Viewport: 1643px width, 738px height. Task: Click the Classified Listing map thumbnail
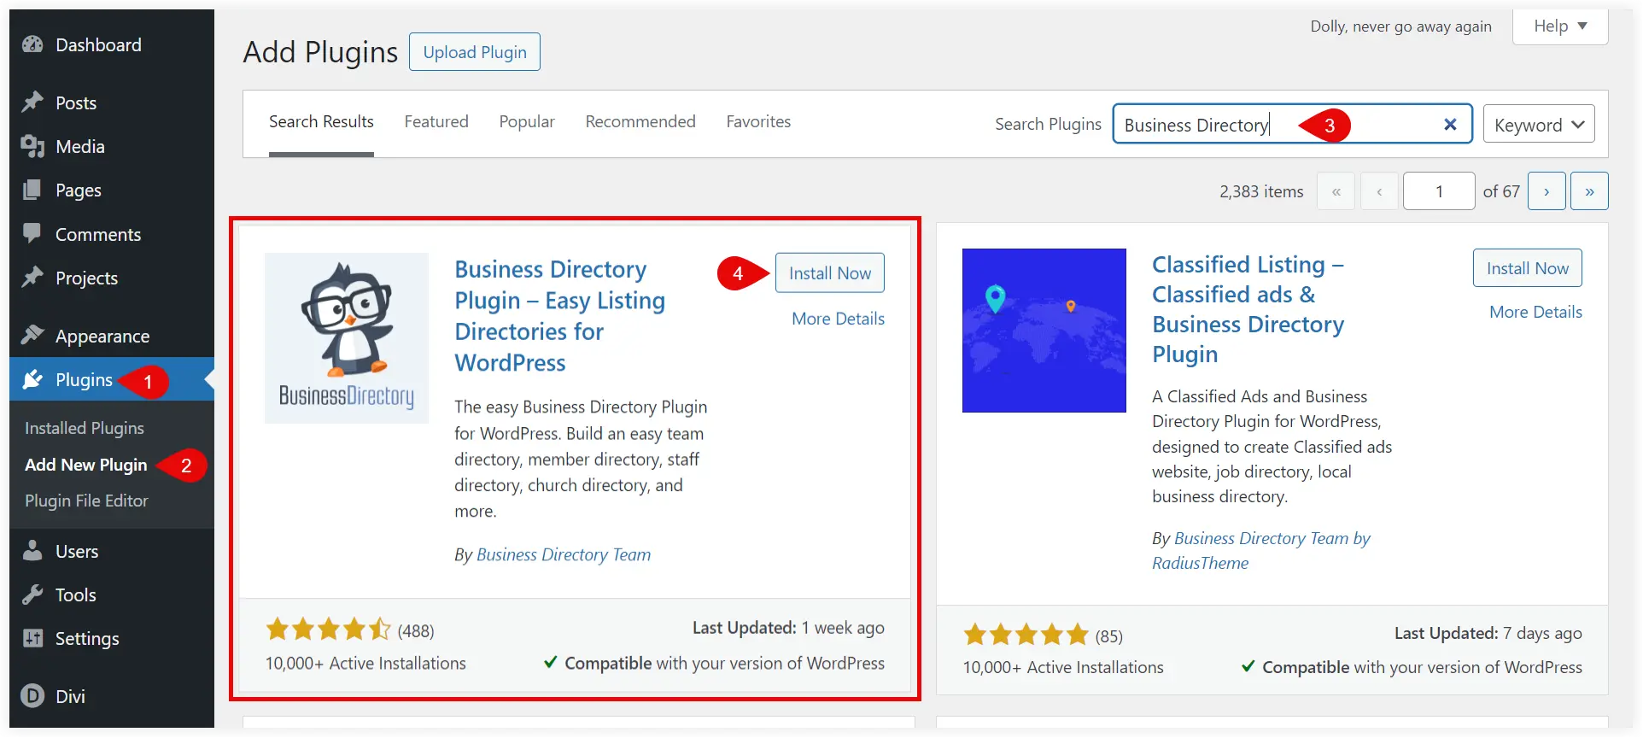(1044, 331)
